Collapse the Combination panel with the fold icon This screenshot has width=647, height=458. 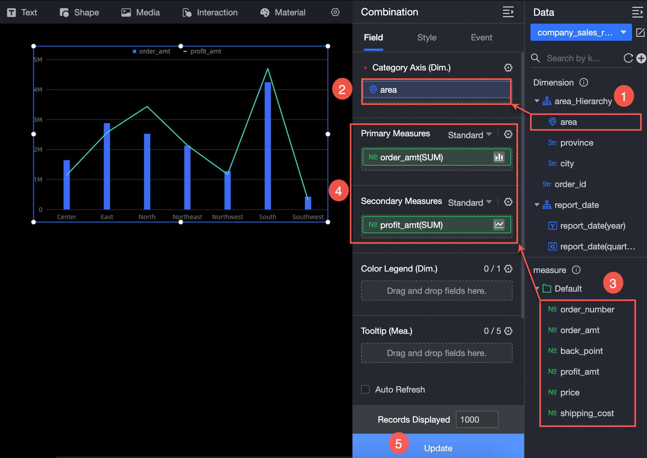(508, 12)
